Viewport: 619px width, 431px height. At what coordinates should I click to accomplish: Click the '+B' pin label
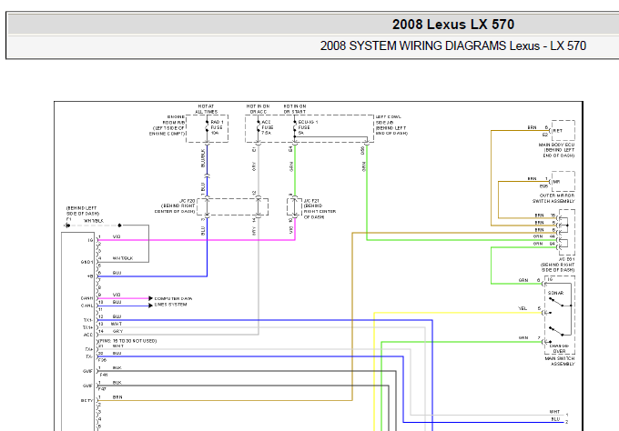pyautogui.click(x=90, y=276)
